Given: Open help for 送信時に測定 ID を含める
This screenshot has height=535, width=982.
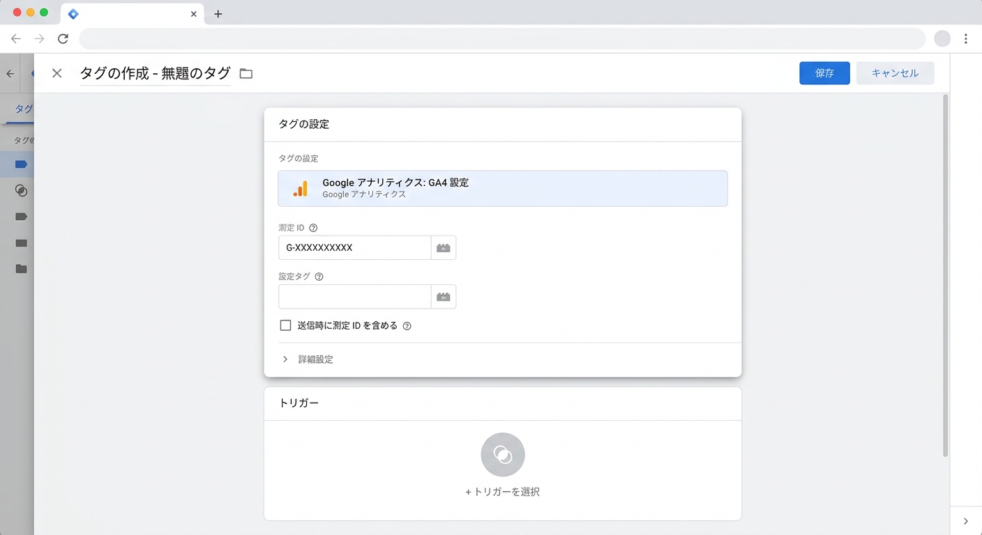Looking at the screenshot, I should 407,326.
